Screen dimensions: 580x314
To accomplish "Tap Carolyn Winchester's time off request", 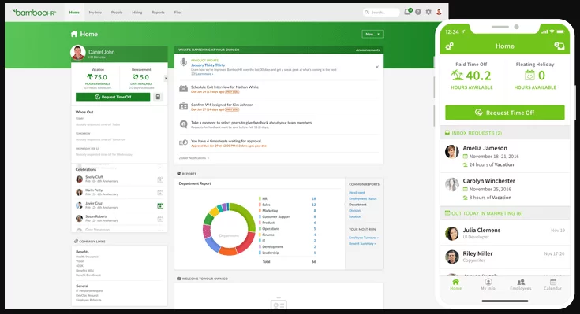I will coord(505,189).
